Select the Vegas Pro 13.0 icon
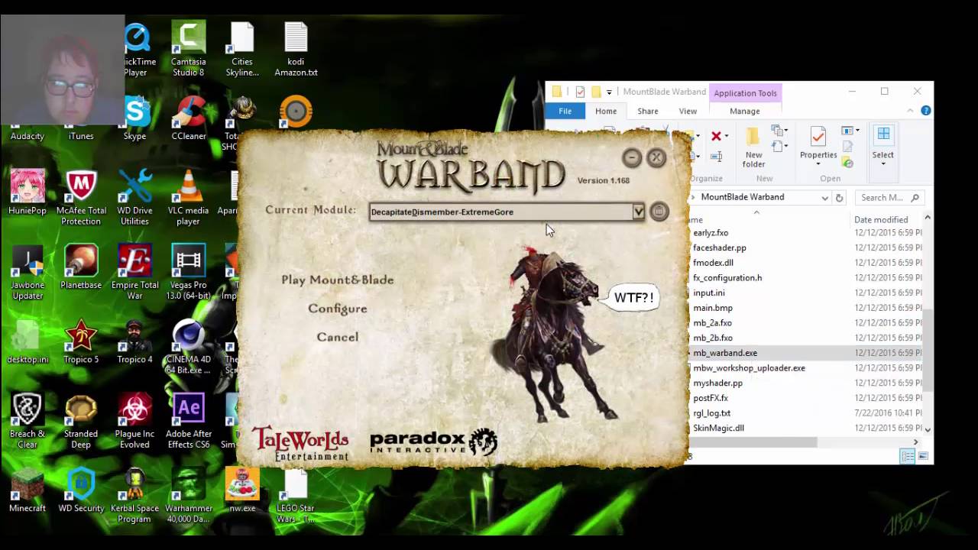This screenshot has width=978, height=550. click(x=189, y=273)
